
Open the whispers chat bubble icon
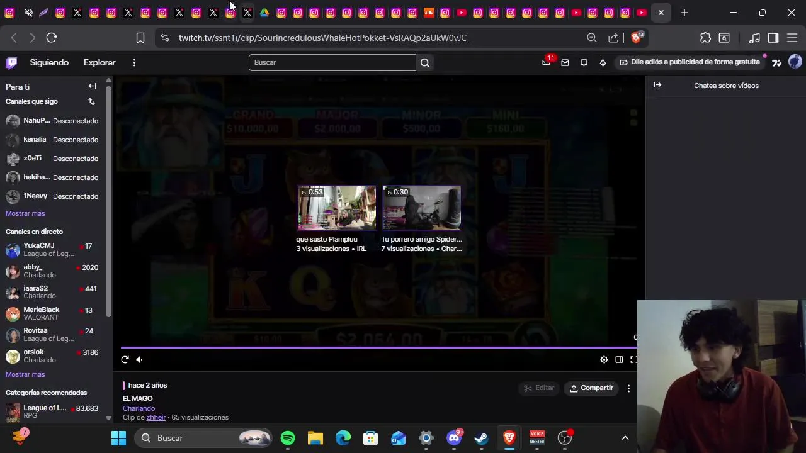[584, 62]
